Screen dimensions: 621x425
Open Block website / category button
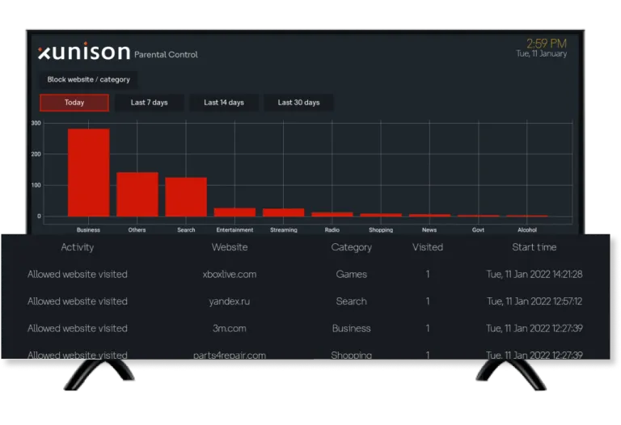click(x=88, y=79)
